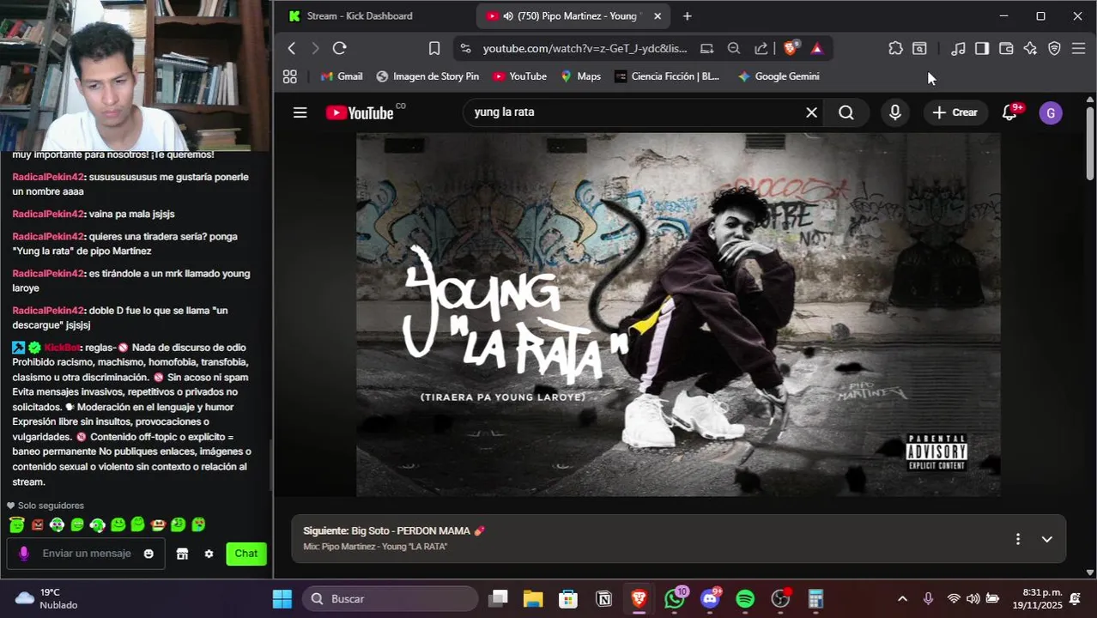The width and height of the screenshot is (1097, 618).
Task: Expand the Mix playlist chevron
Action: pyautogui.click(x=1046, y=539)
